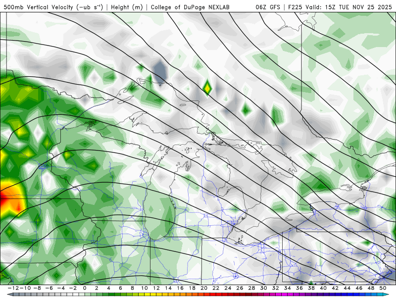The width and height of the screenshot is (396, 297).
Task: Click the "-6" color scale label
Action: [x=49, y=288]
